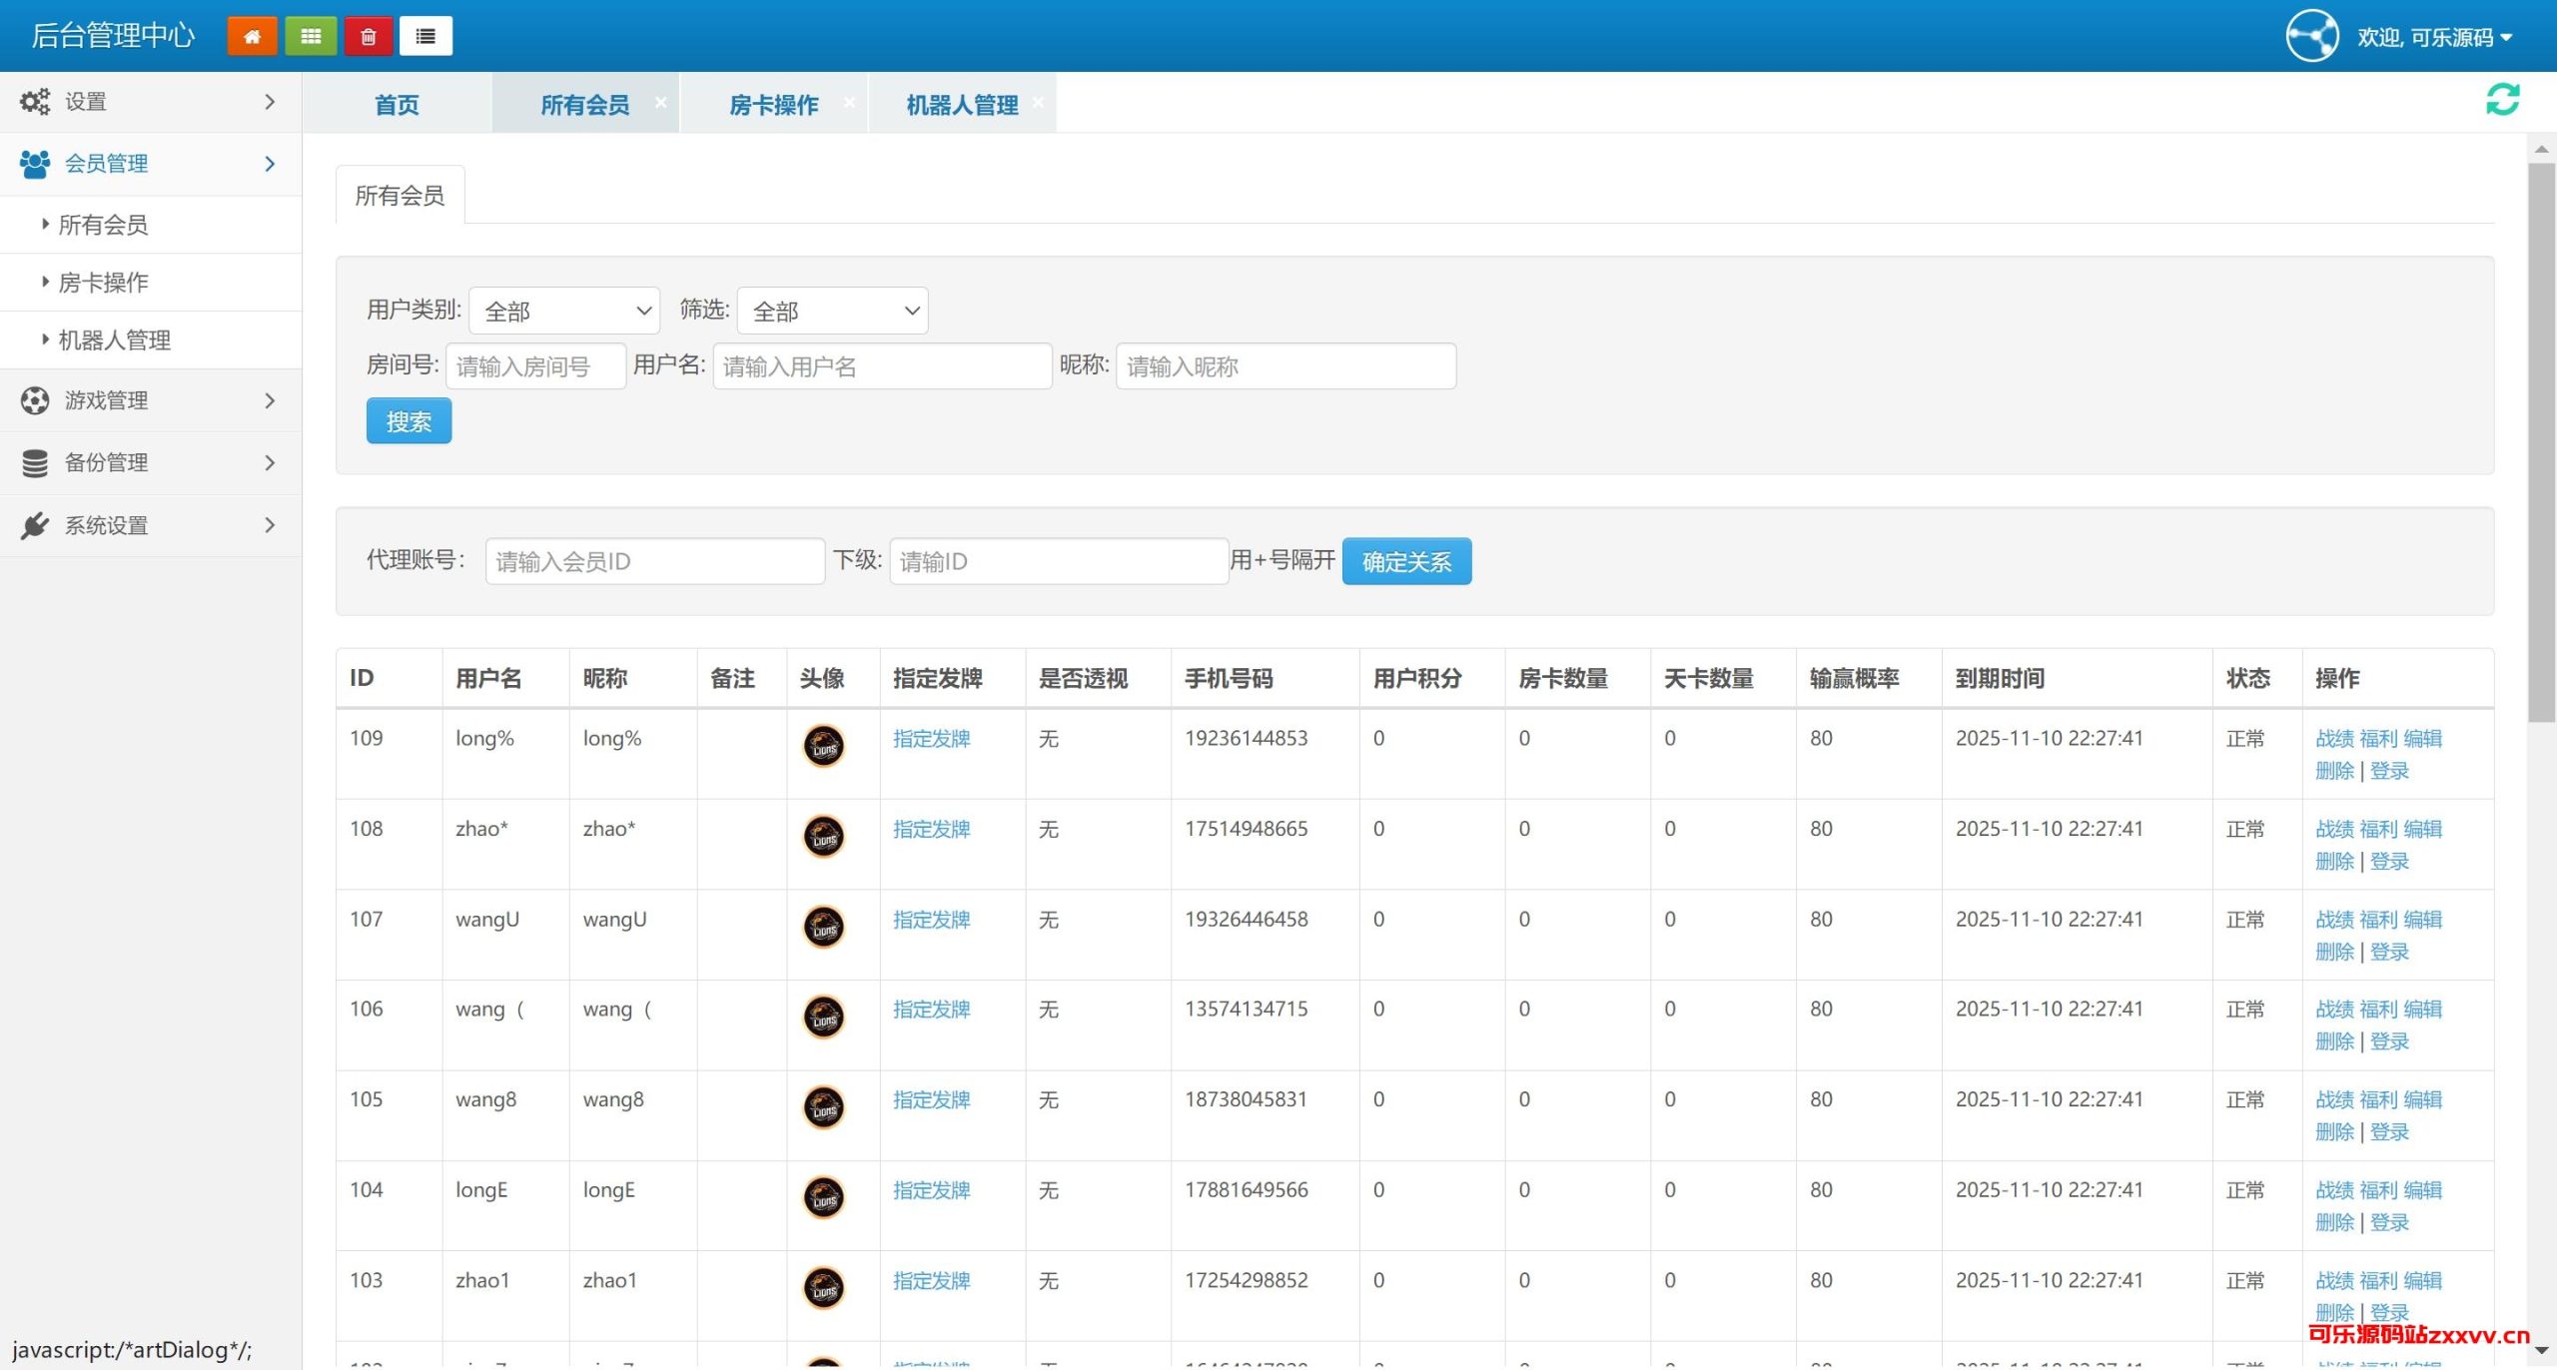The height and width of the screenshot is (1370, 2557).
Task: Click the white list icon button
Action: (x=426, y=37)
